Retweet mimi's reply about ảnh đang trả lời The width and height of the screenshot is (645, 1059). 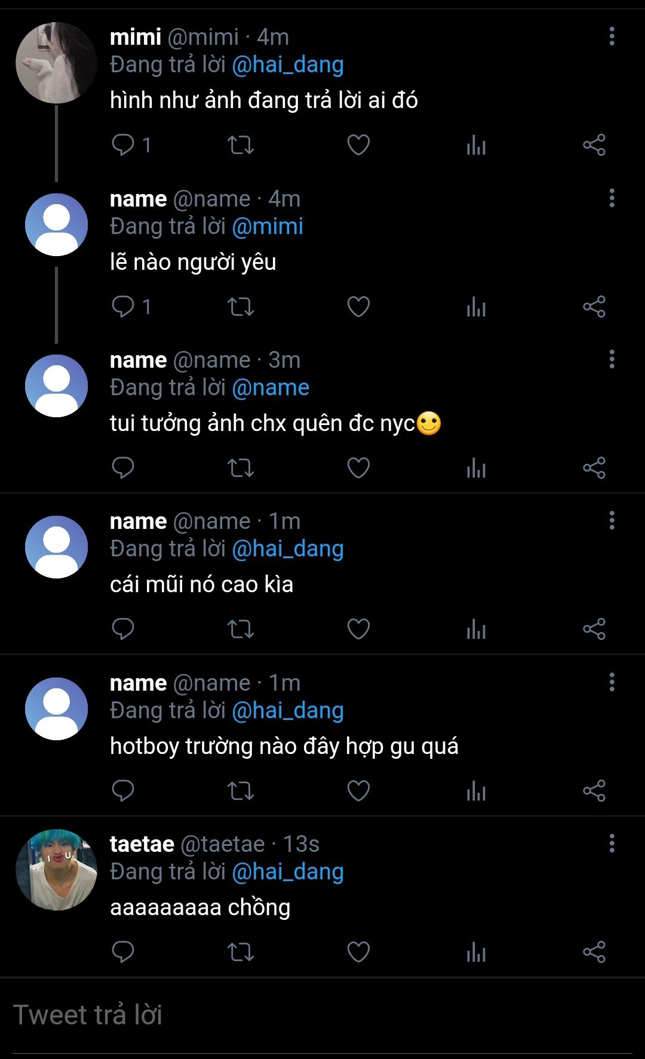pyautogui.click(x=241, y=145)
